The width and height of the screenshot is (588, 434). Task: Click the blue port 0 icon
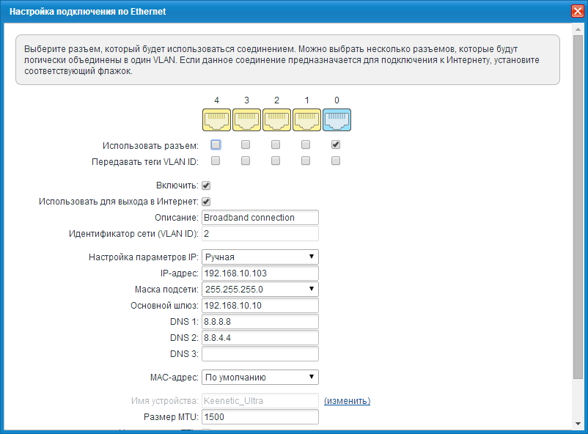coord(337,119)
